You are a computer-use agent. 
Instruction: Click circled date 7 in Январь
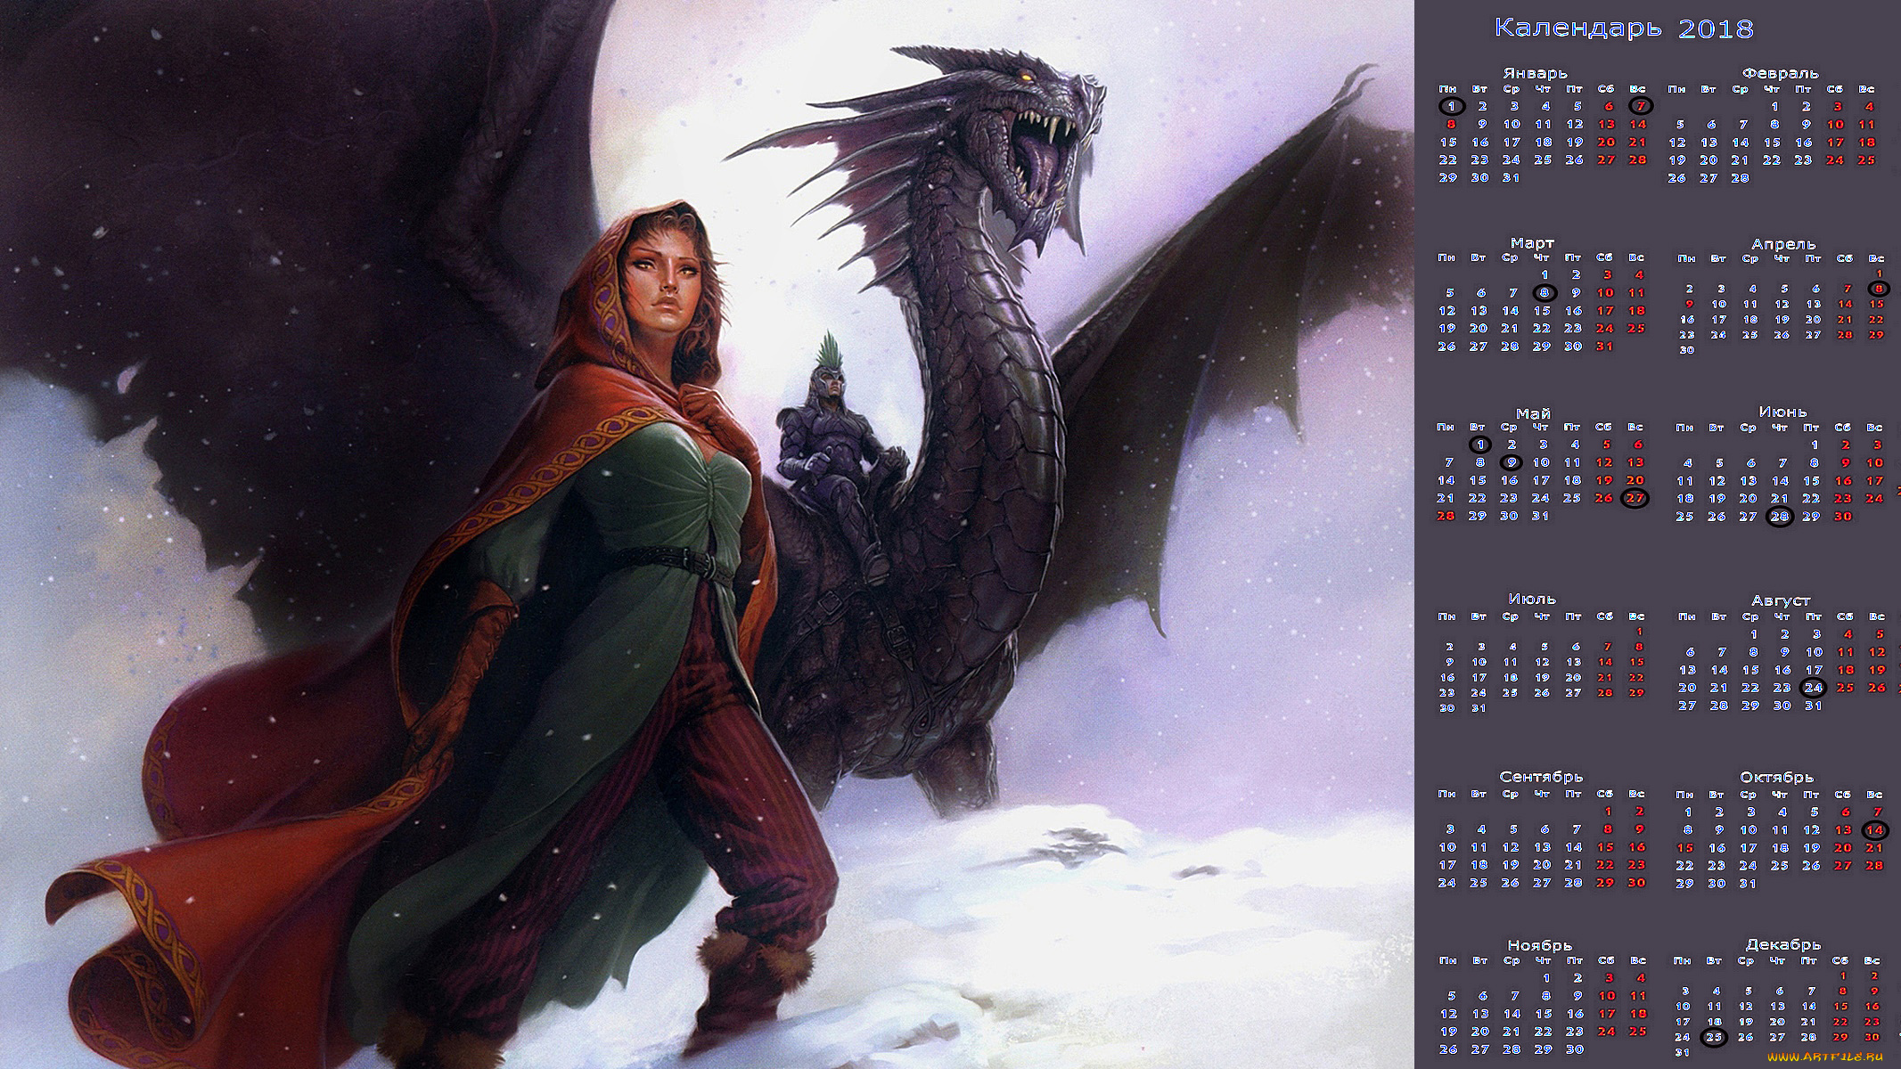1641,106
